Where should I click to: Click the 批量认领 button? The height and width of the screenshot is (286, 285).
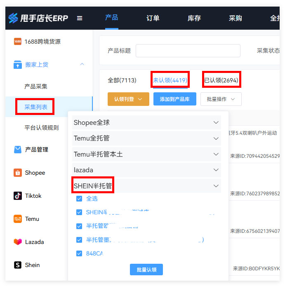tap(146, 270)
